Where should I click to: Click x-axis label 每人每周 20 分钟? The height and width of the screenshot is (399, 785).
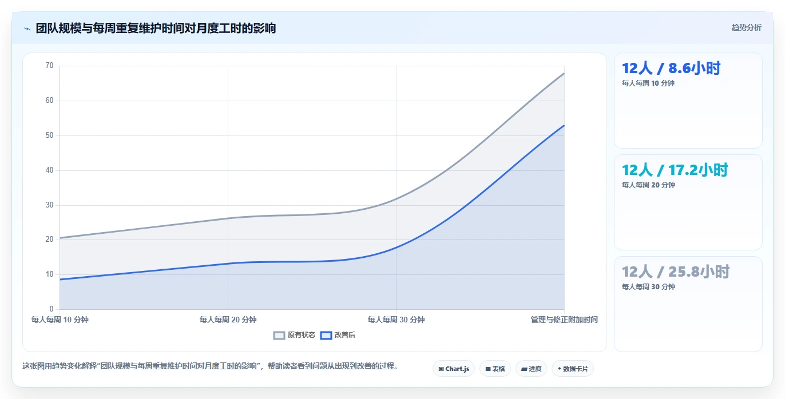[x=228, y=320]
